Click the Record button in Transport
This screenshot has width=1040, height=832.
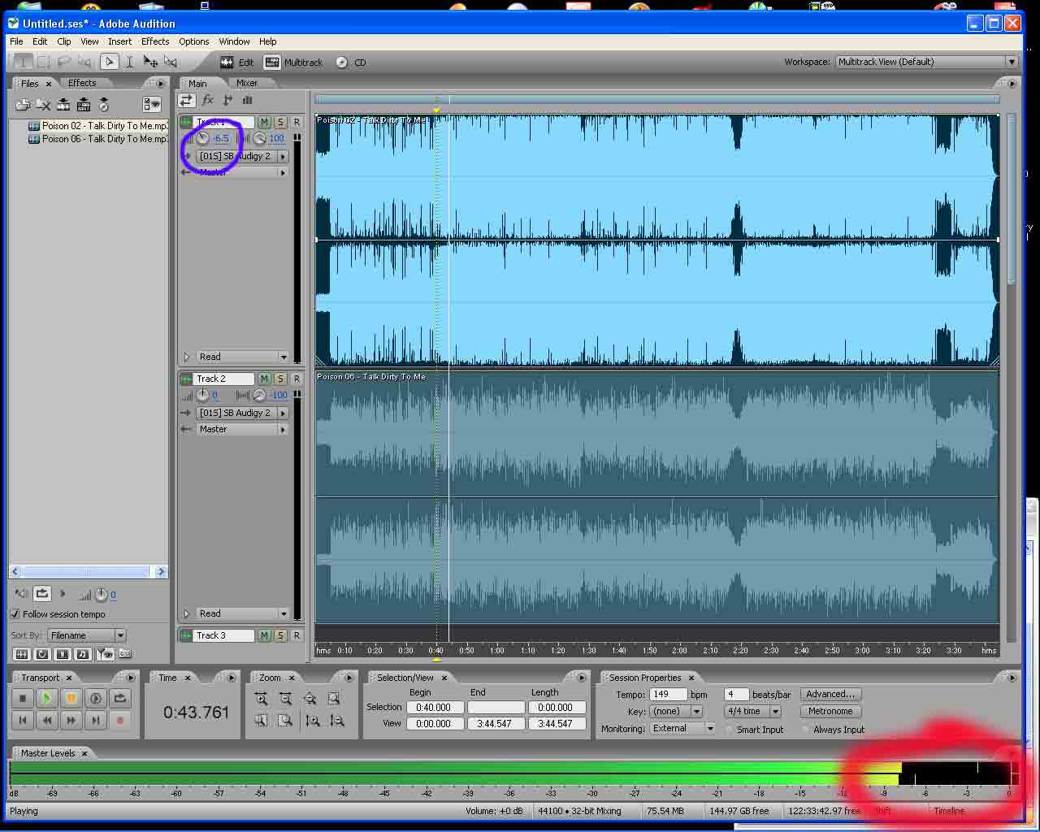[x=120, y=720]
